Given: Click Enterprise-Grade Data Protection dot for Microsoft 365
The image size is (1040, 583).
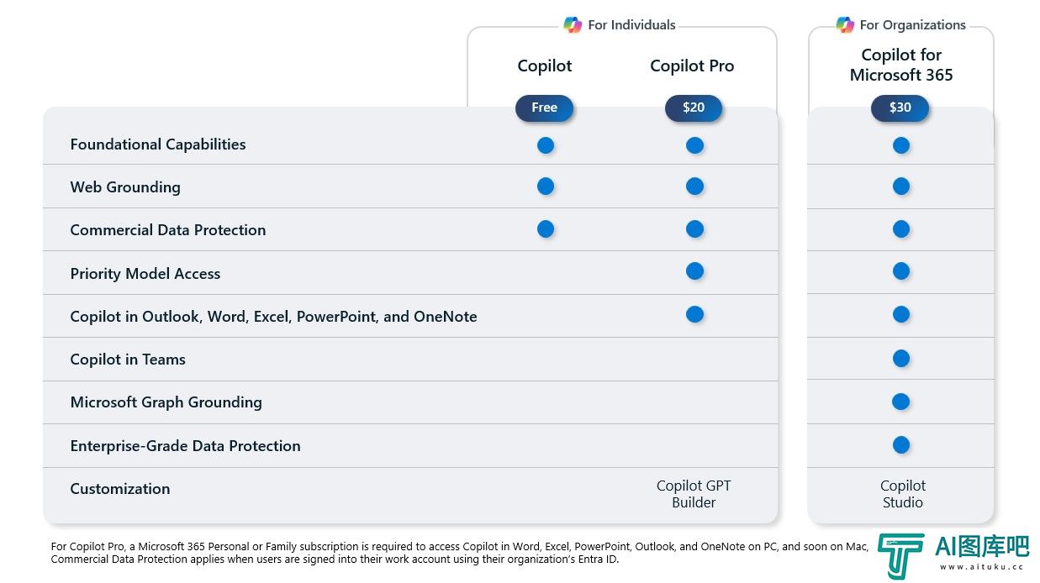Looking at the screenshot, I should coord(901,444).
